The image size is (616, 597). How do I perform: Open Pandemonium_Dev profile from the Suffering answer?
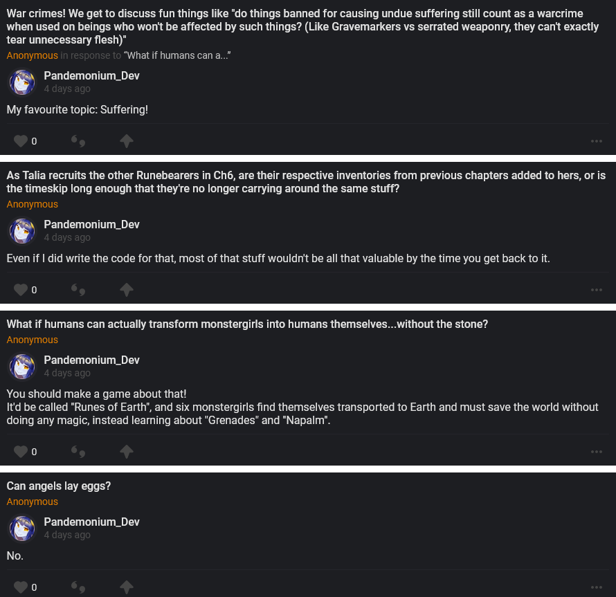coord(91,76)
